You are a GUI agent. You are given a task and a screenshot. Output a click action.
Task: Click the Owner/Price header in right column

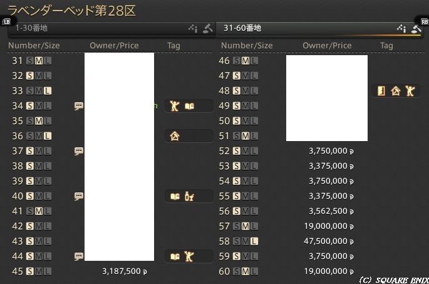click(x=327, y=46)
